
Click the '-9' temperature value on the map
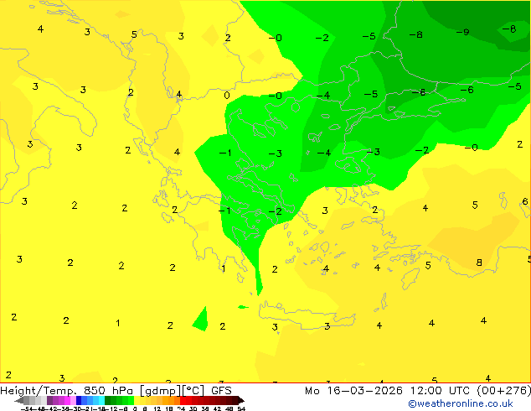click(462, 32)
